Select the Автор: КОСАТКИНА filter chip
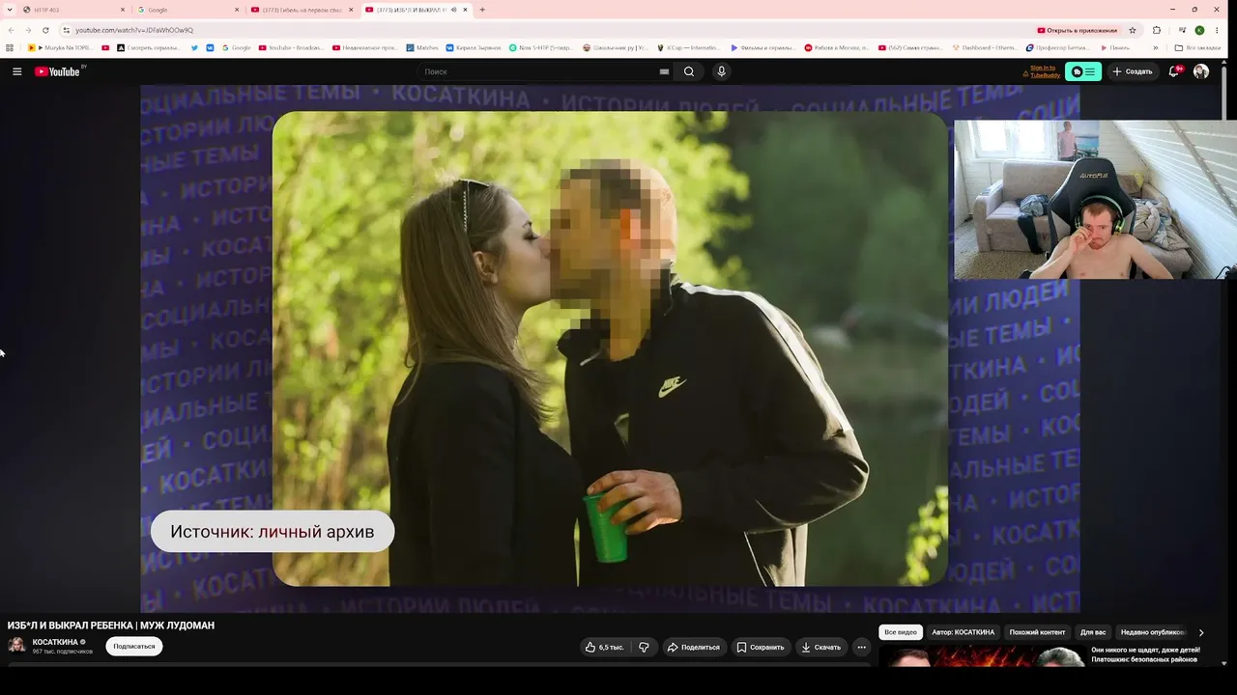This screenshot has height=695, width=1237. click(963, 632)
